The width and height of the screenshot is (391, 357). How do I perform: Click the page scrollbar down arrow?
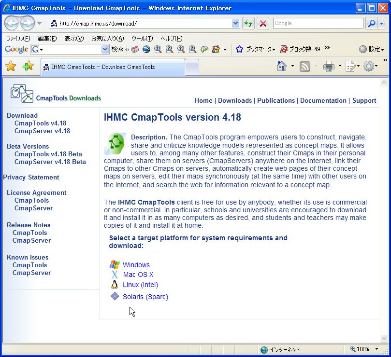coord(384,338)
